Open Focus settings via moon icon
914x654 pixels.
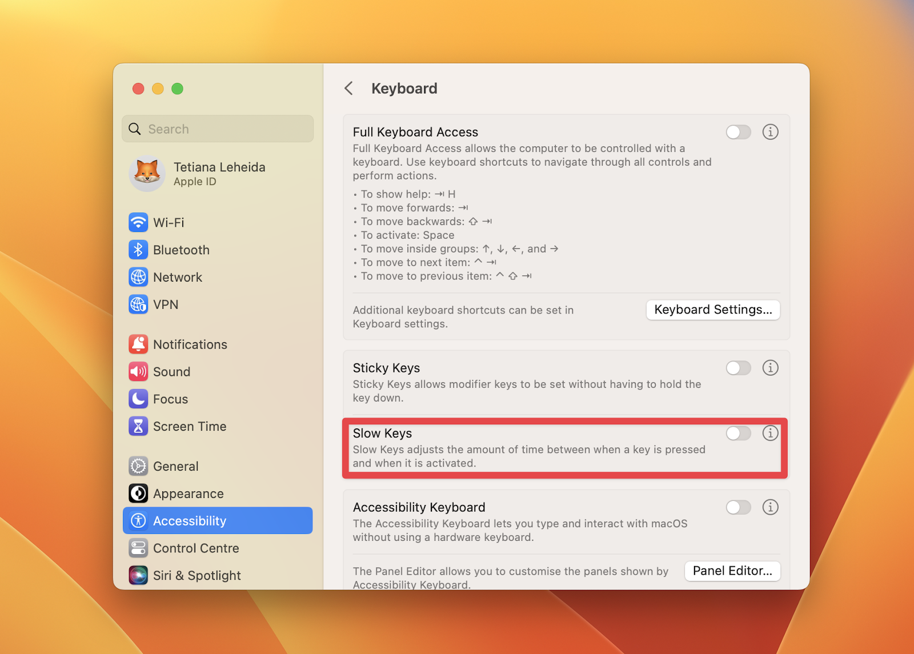[138, 399]
